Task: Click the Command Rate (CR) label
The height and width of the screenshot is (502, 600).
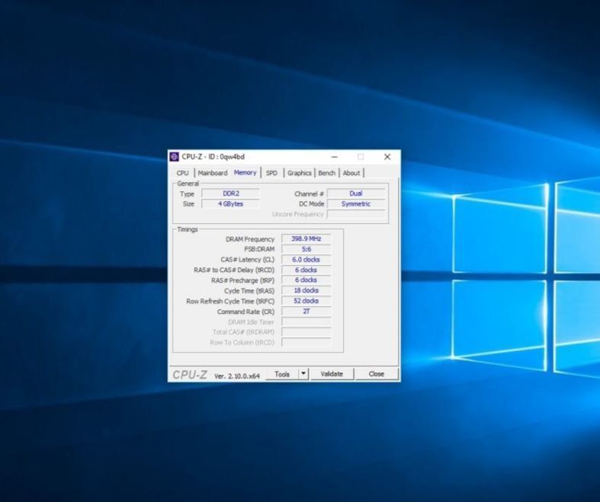Action: click(x=245, y=312)
